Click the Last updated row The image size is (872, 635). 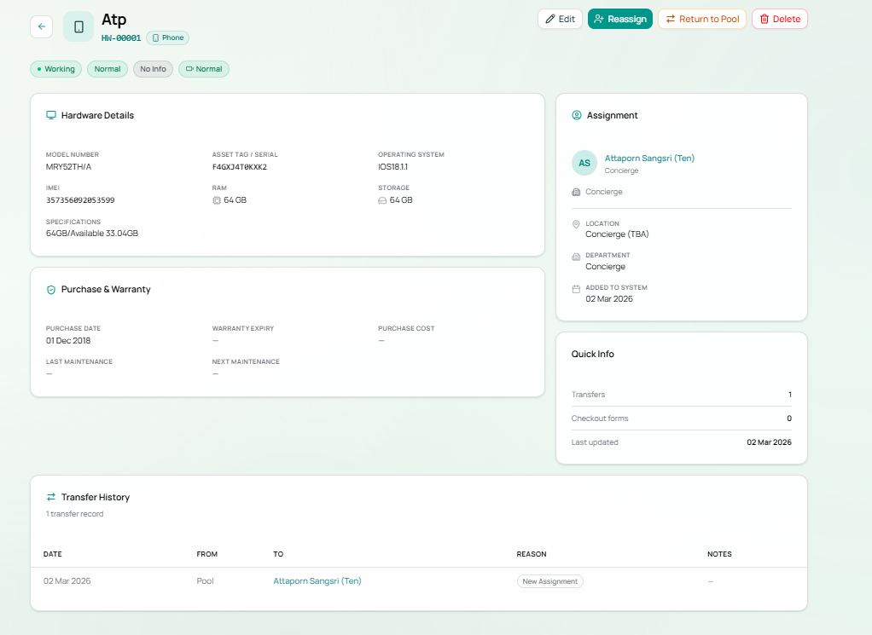tap(681, 442)
